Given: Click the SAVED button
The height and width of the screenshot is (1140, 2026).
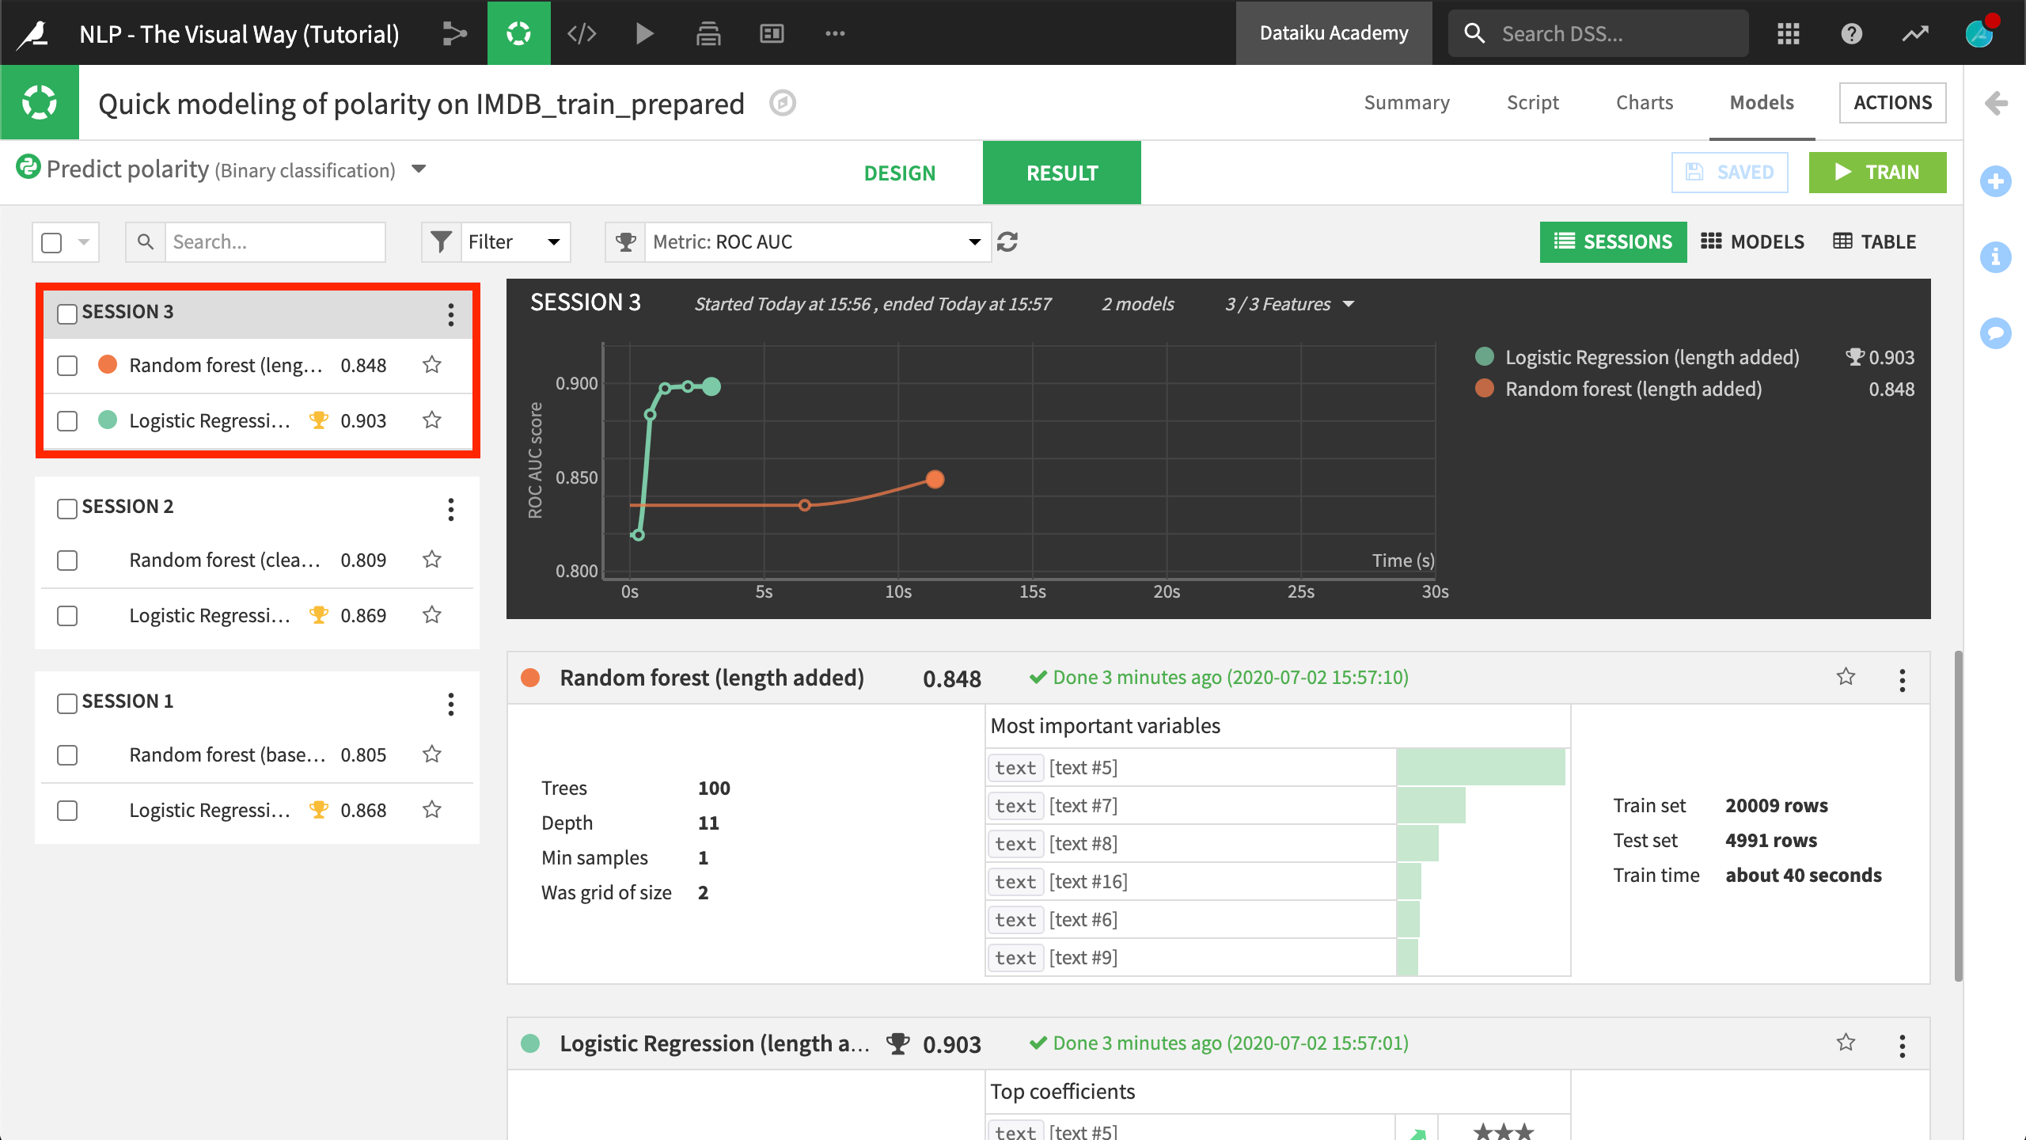Looking at the screenshot, I should (x=1730, y=173).
